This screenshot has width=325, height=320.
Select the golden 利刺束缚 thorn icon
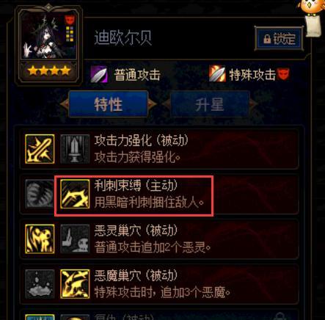coord(75,194)
